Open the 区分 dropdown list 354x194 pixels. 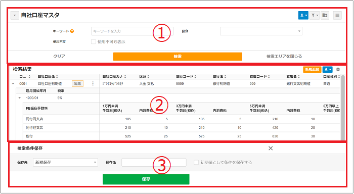pyautogui.click(x=261, y=31)
